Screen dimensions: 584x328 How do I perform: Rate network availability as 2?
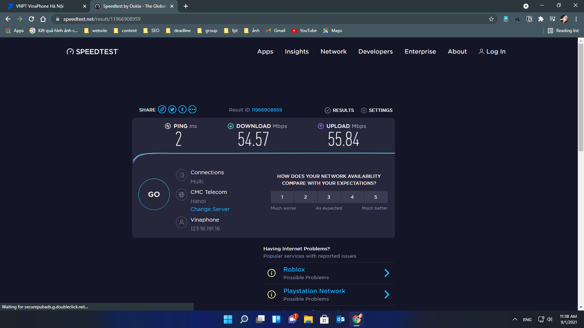[306, 197]
